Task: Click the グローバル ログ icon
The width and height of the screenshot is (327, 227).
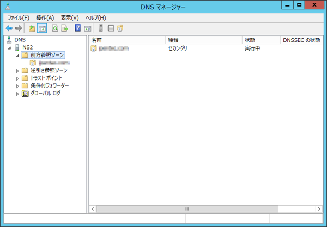Action: pyautogui.click(x=25, y=94)
